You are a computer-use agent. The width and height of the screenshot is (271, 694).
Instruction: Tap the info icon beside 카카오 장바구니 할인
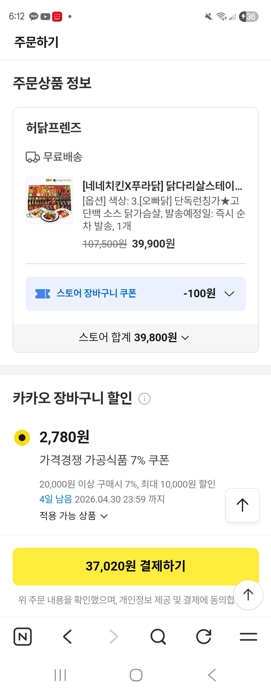[x=144, y=399]
